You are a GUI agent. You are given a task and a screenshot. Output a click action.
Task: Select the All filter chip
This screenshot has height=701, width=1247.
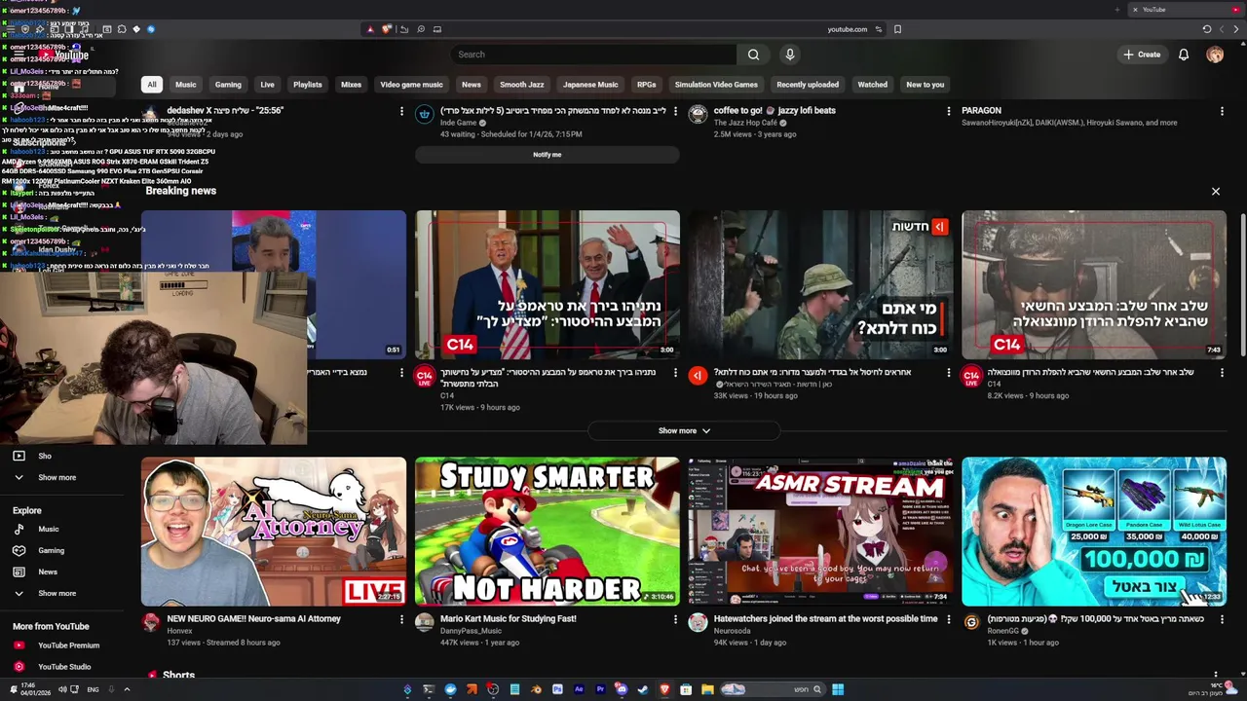tap(152, 85)
